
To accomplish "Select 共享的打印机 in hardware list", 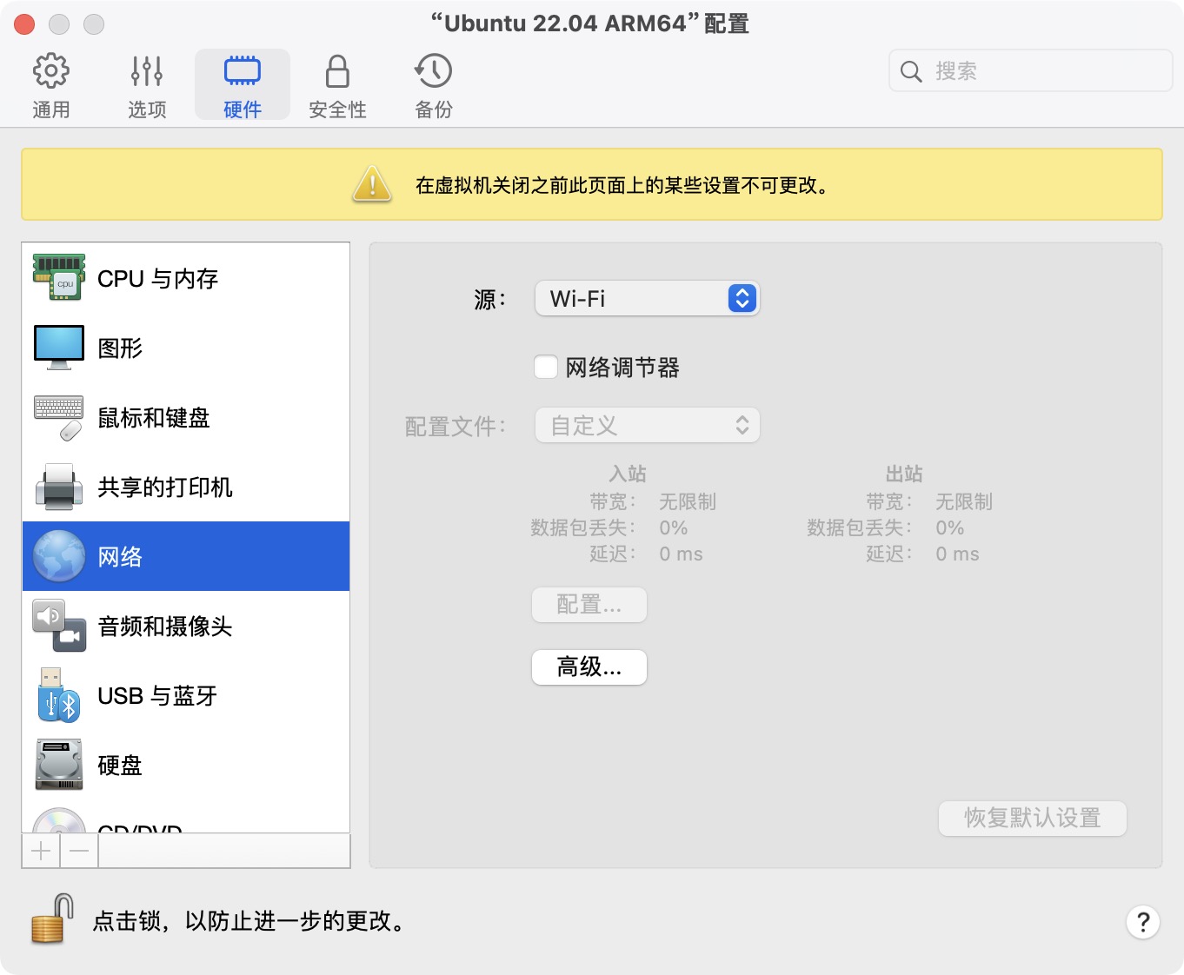I will [186, 487].
